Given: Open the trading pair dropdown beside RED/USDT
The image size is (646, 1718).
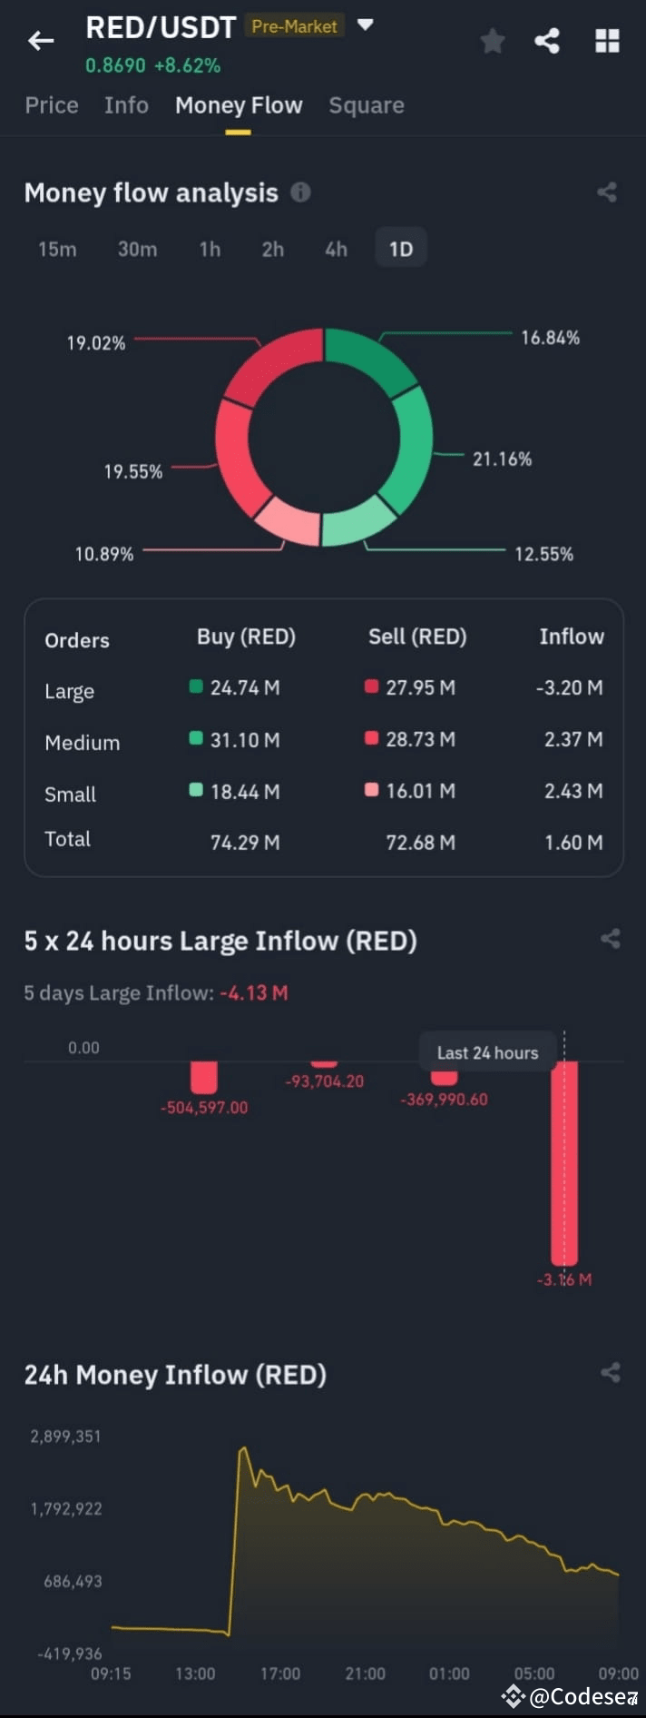Looking at the screenshot, I should 364,26.
